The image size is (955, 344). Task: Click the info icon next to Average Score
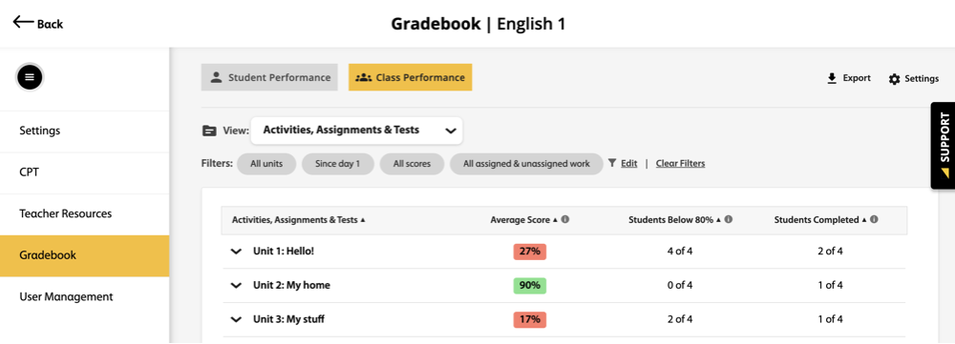click(x=565, y=219)
